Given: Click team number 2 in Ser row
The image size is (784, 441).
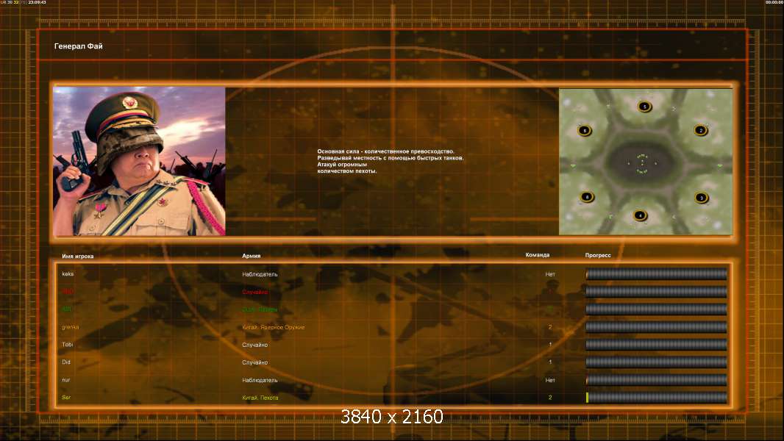Looking at the screenshot, I should (550, 398).
